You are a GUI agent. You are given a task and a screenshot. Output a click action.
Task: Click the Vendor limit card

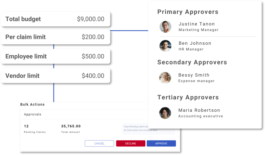tap(56, 76)
